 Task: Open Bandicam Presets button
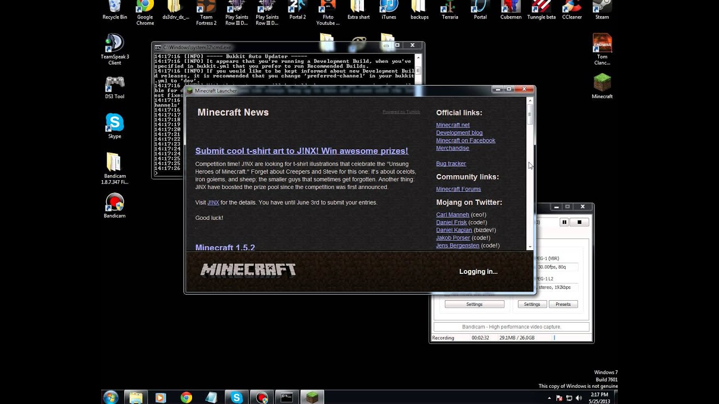pyautogui.click(x=563, y=304)
